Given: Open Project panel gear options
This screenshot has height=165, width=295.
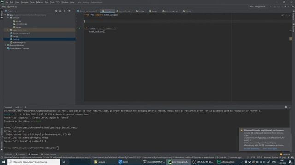Looking at the screenshot, I should 69,11.
